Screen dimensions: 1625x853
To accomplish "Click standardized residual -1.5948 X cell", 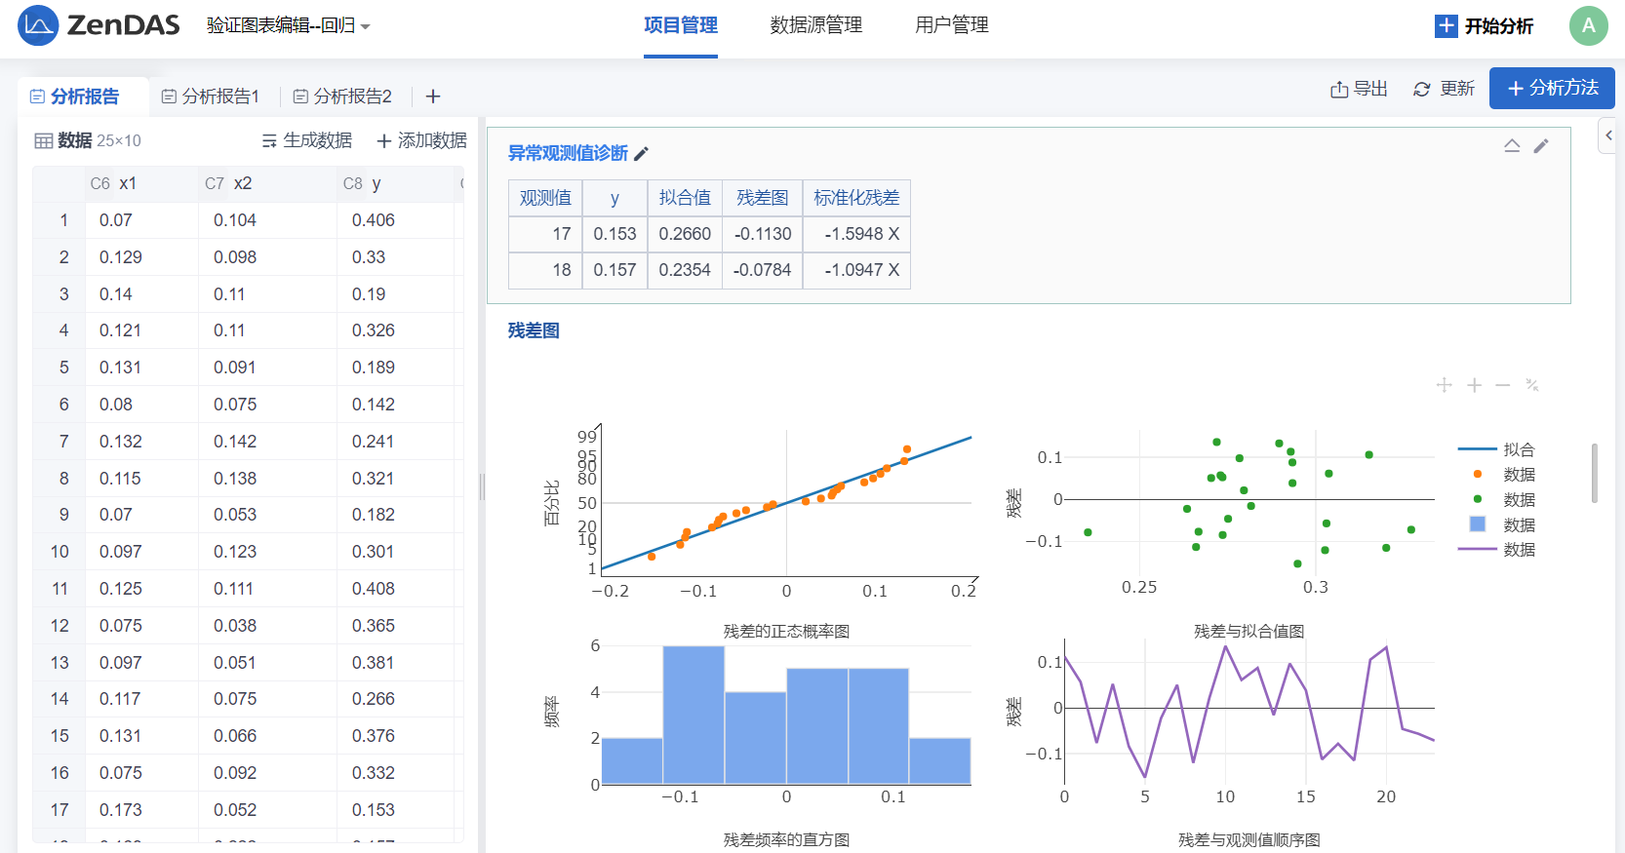I will click(x=856, y=234).
